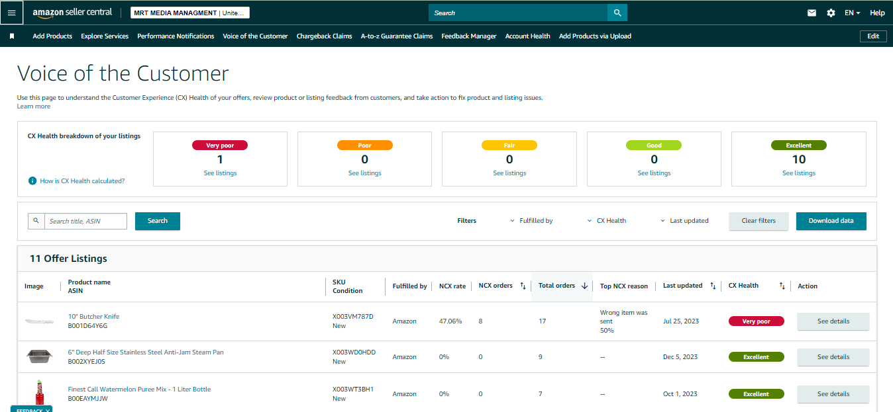893x412 pixels.
Task: Click the Top NCX reason column header
Action: (624, 286)
